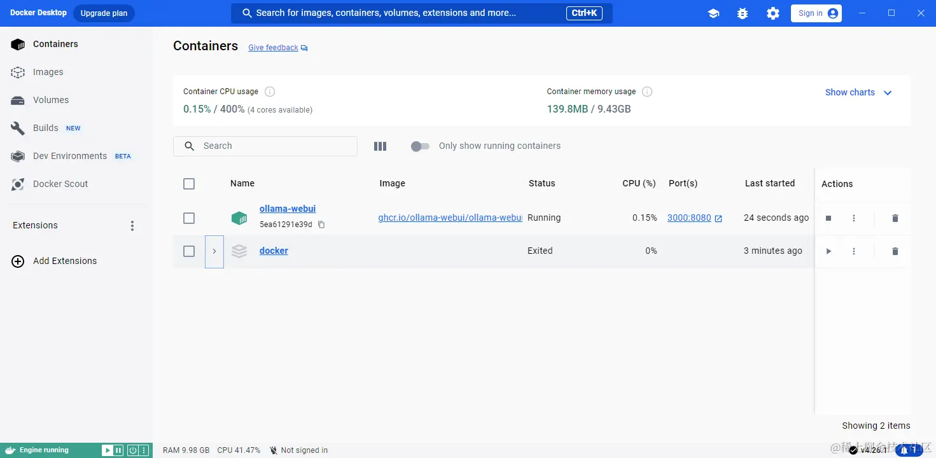Screen dimensions: 936x458
Task: Open Dev Environments in sidebar
Action: (76, 156)
